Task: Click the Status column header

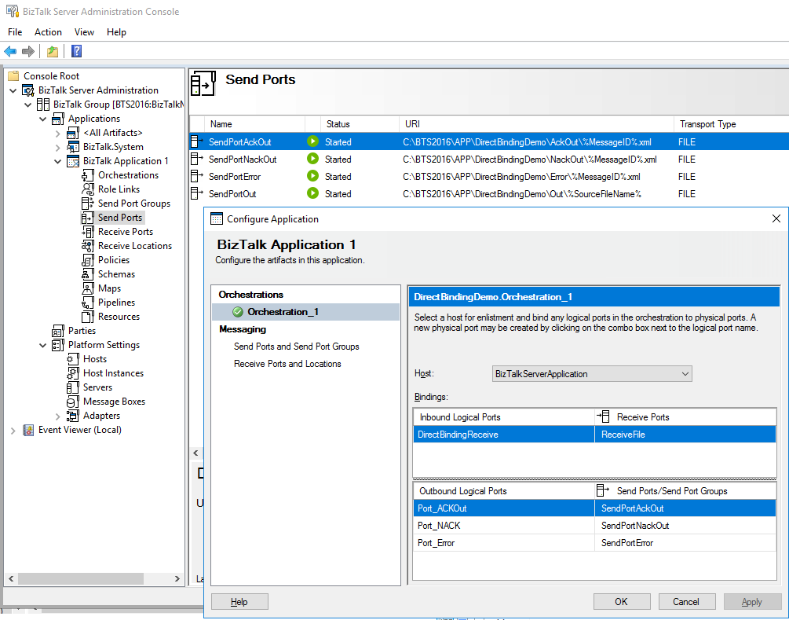Action: click(x=360, y=124)
